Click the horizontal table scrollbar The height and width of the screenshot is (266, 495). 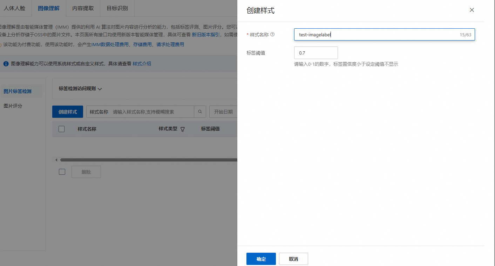149,160
